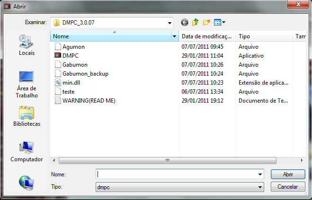Viewport: 312px width, 200px height.
Task: Go to Área de Trabalho
Action: (27, 84)
